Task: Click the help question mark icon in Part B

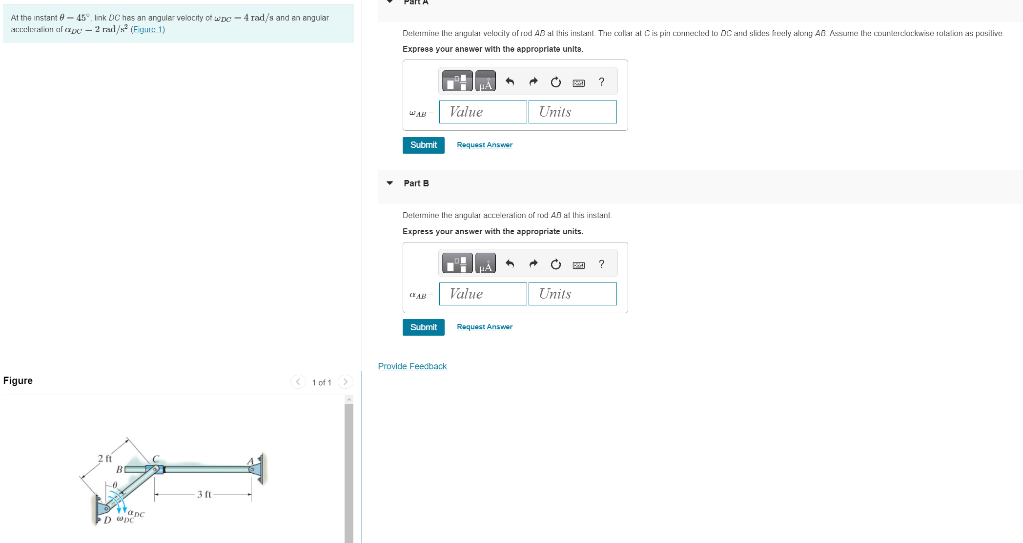Action: 601,264
